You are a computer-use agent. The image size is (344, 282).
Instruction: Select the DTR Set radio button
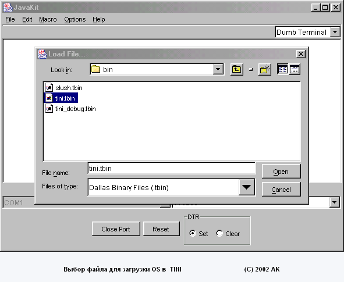click(193, 233)
